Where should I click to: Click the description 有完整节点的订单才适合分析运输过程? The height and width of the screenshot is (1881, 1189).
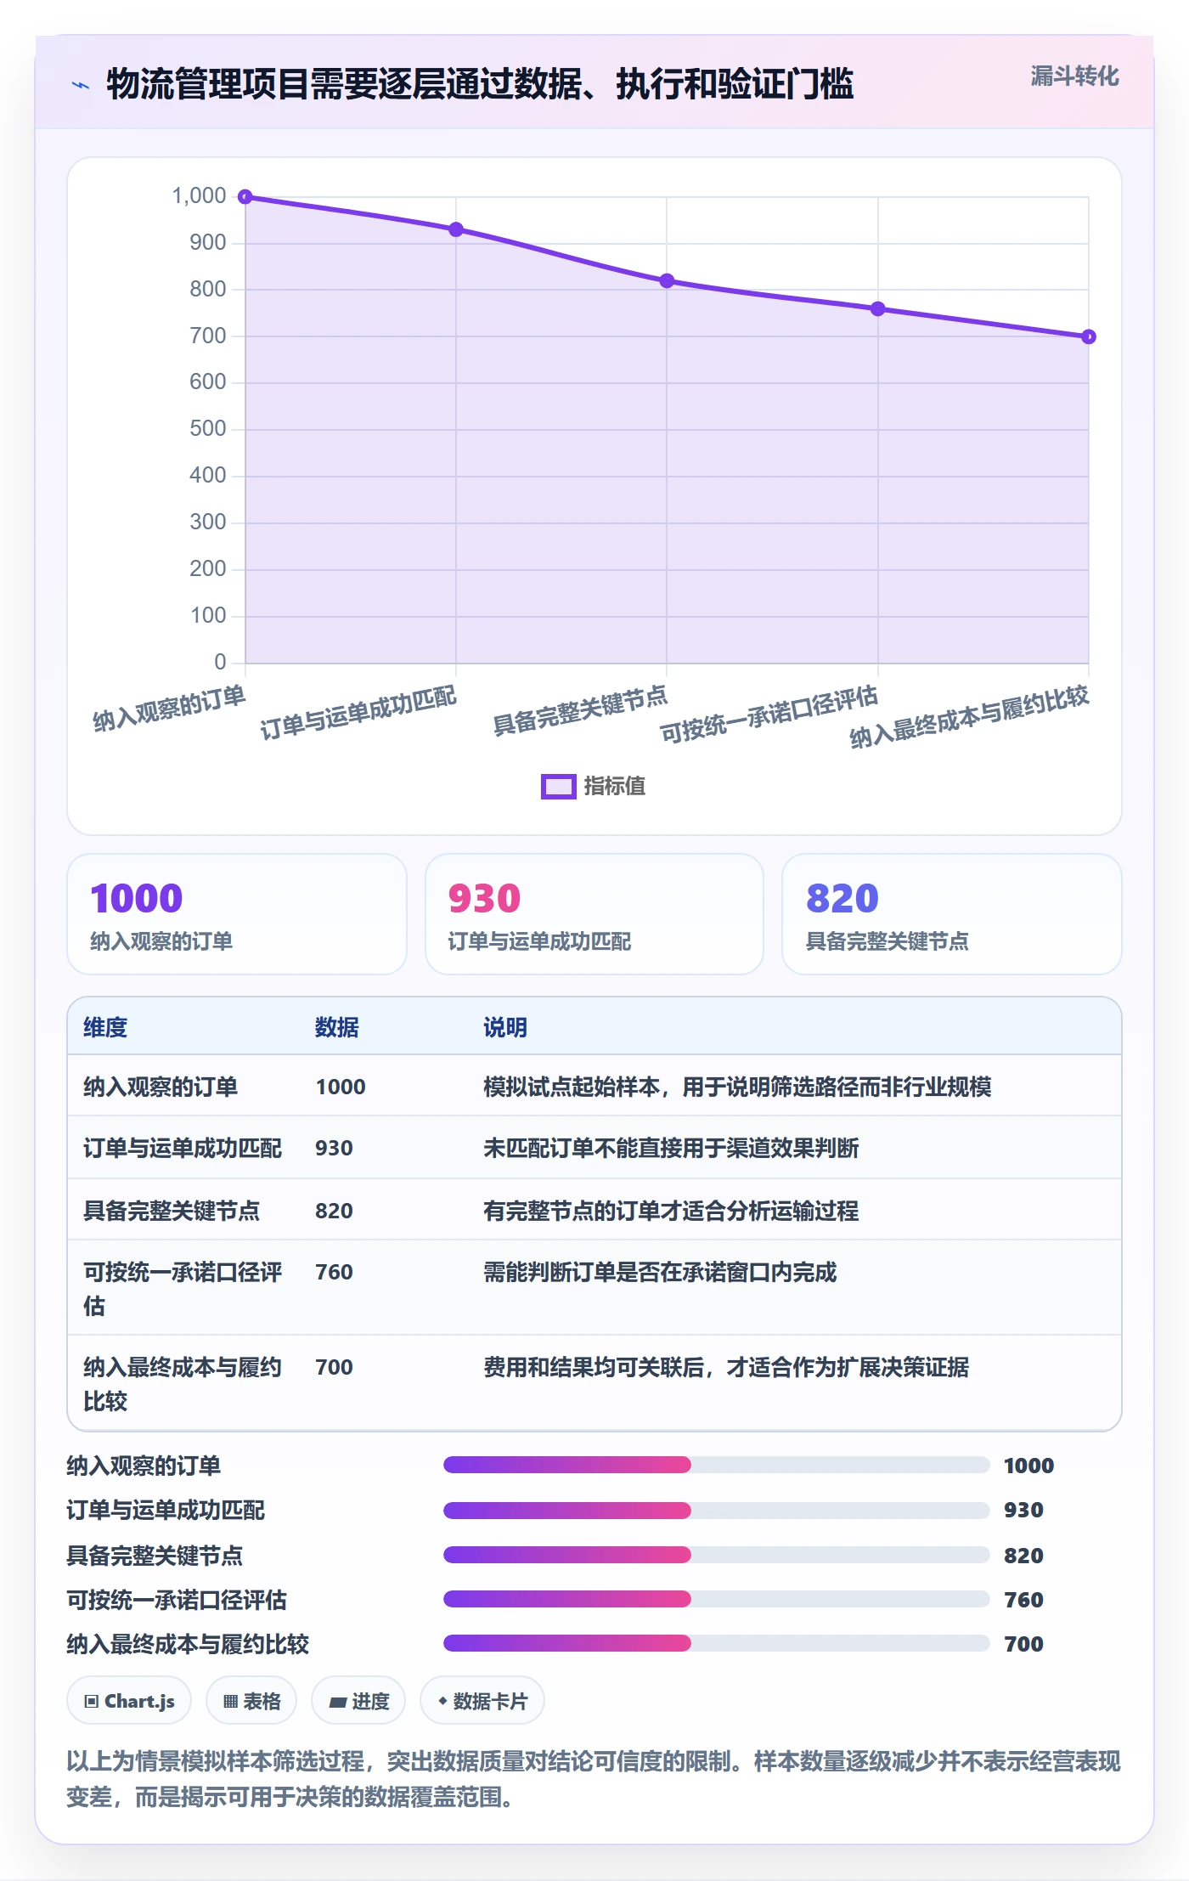point(671,1211)
